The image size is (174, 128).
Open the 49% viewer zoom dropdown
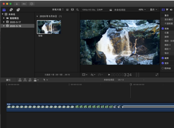(142, 10)
